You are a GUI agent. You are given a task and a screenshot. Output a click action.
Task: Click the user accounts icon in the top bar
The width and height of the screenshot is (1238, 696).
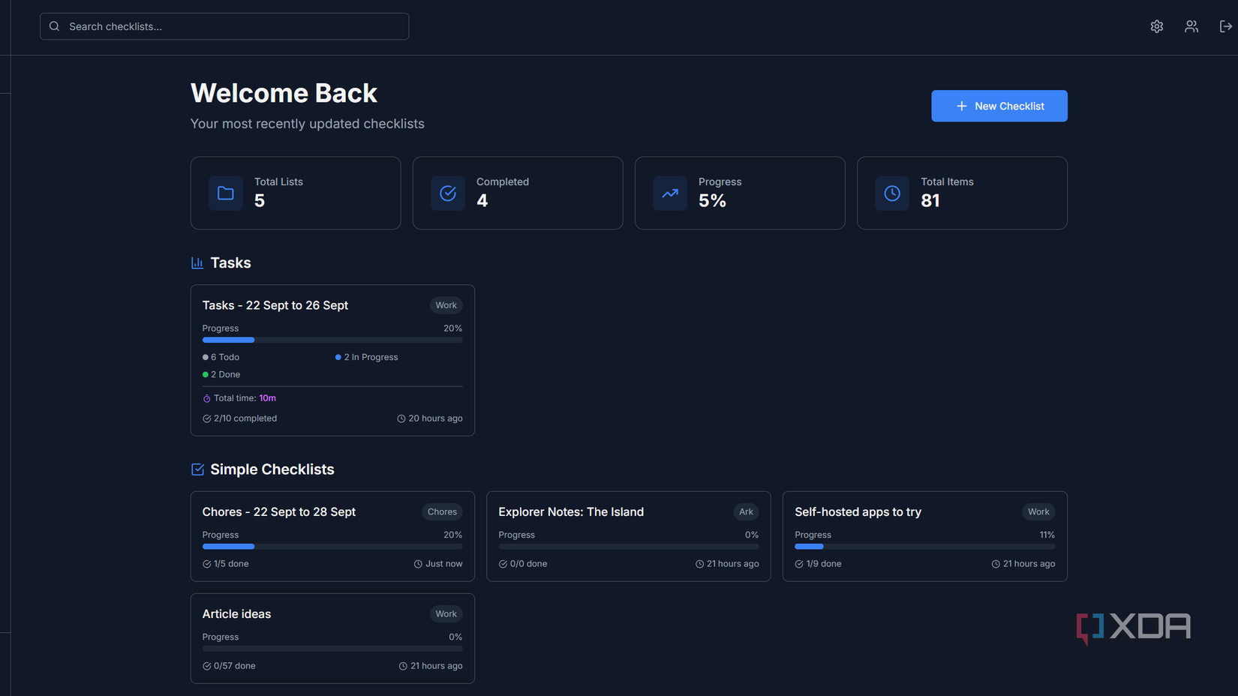click(x=1191, y=26)
